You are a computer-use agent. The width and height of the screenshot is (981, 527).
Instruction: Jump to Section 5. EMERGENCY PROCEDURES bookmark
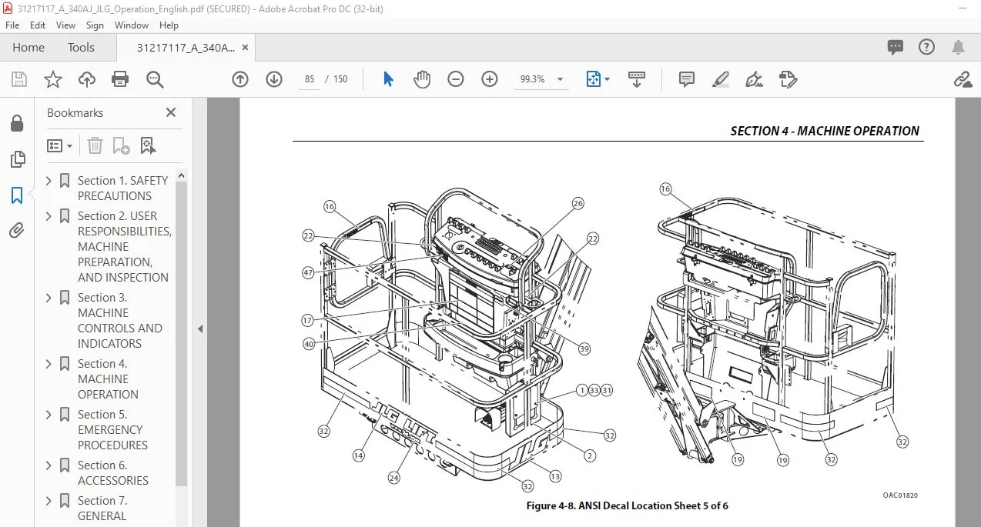(112, 429)
